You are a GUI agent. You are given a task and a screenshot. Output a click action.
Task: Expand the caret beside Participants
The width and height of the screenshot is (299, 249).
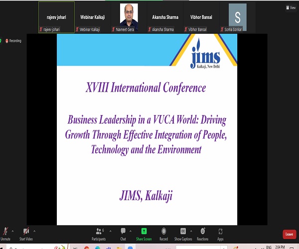click(111, 231)
